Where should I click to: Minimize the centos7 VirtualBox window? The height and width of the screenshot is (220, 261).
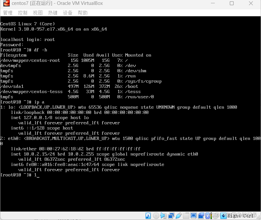click(x=213, y=3)
